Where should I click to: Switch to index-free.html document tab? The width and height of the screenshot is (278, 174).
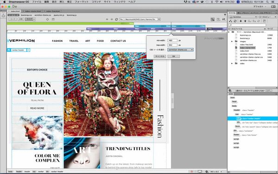pos(53,11)
